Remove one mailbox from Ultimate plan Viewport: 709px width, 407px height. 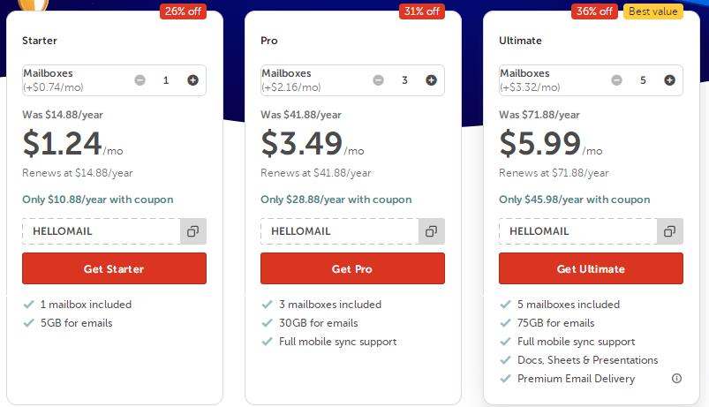(x=616, y=80)
